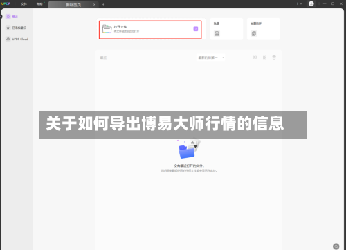The height and width of the screenshot is (250, 346).
Task: Open the support chat icon at bottom right
Action: (x=336, y=247)
